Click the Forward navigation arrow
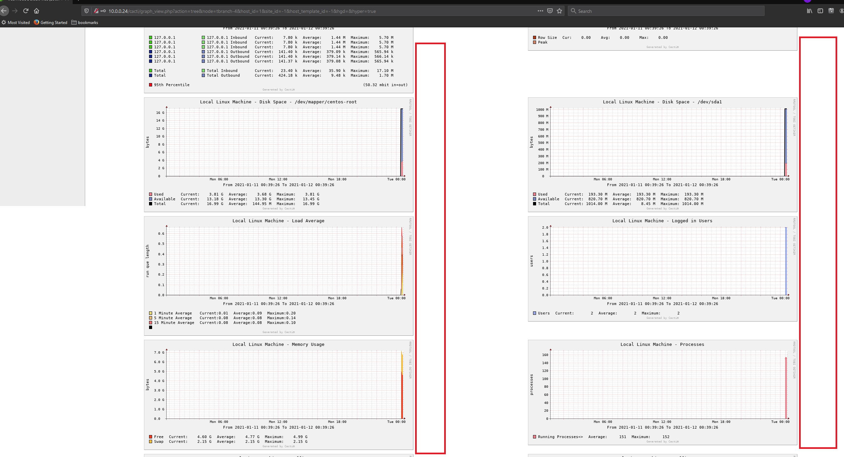This screenshot has height=457, width=844. point(15,11)
